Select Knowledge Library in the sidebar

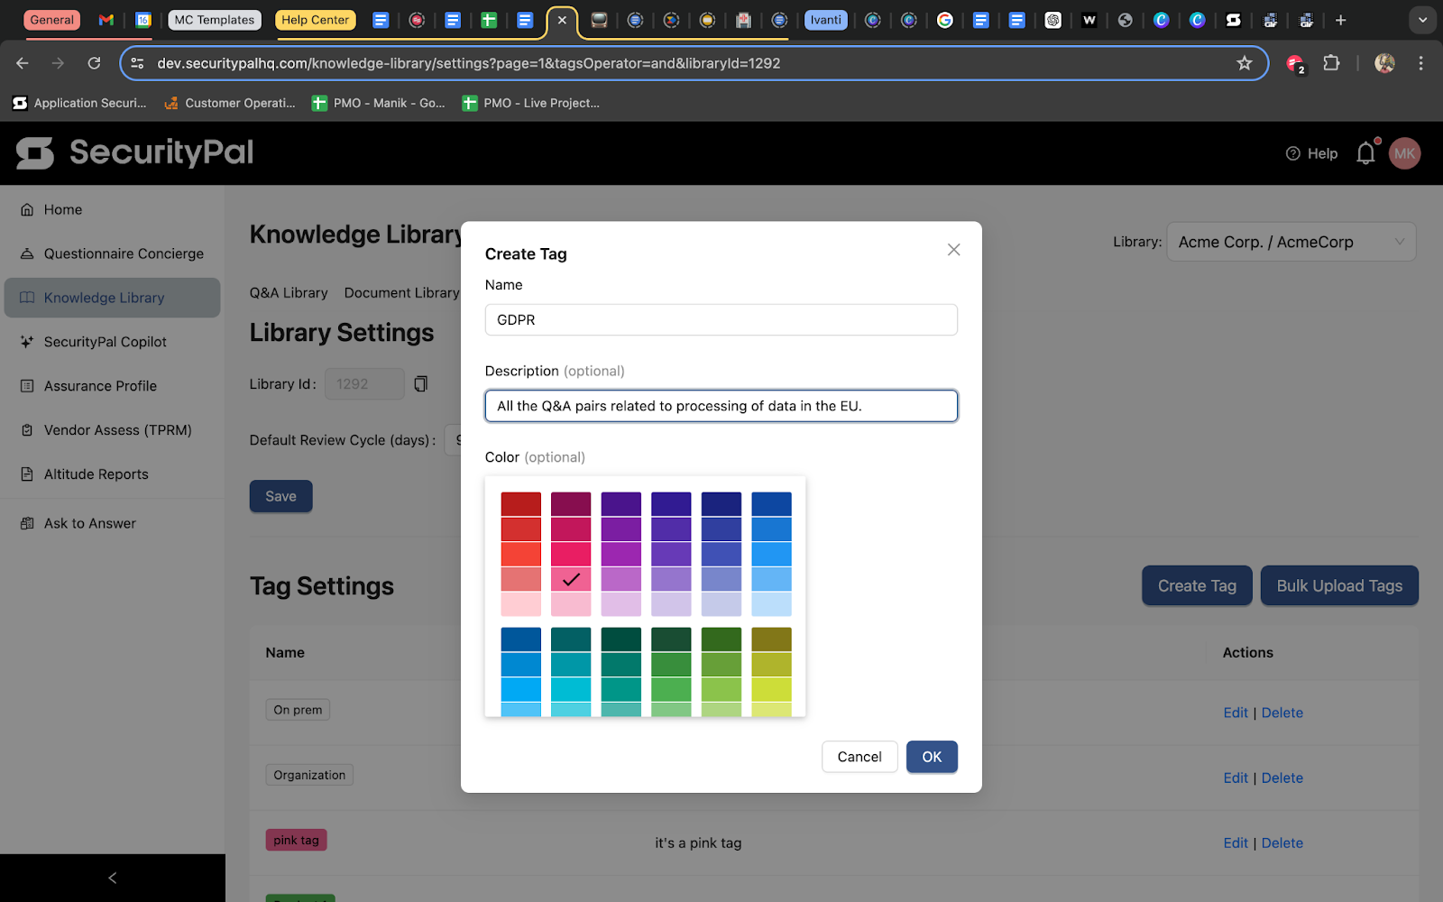(x=112, y=298)
